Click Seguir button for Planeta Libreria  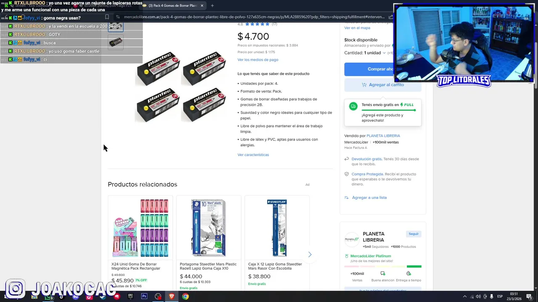coord(414,234)
